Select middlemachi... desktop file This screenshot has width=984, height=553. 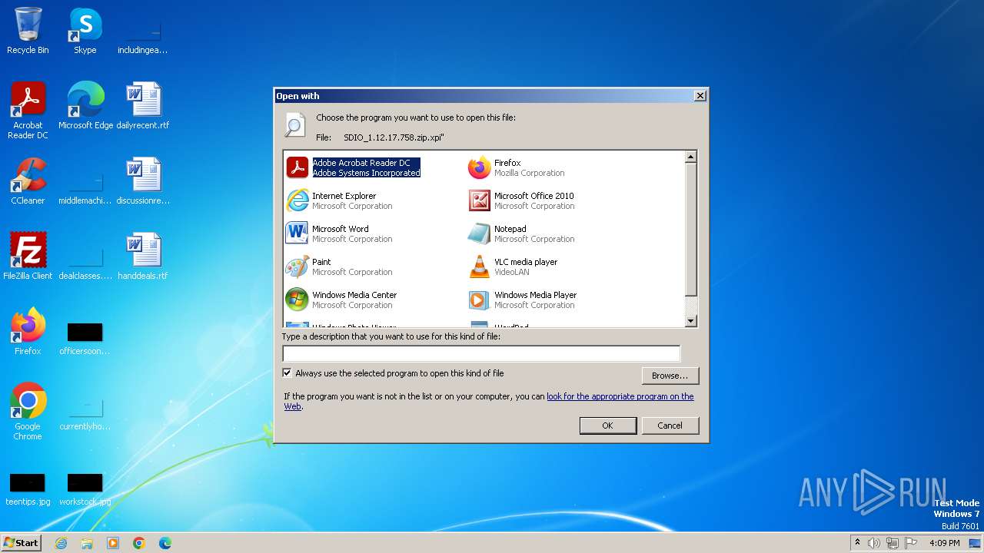(x=85, y=187)
